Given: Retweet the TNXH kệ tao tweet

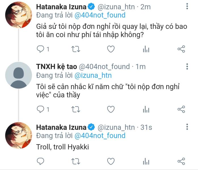Looking at the screenshot, I should click(76, 109).
